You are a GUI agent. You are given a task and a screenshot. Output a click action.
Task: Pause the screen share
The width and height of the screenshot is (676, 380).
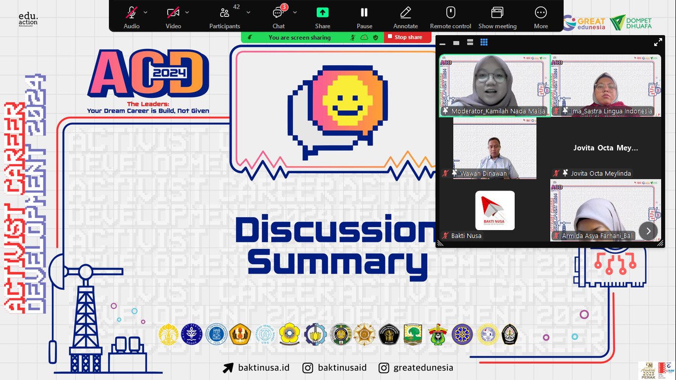364,16
